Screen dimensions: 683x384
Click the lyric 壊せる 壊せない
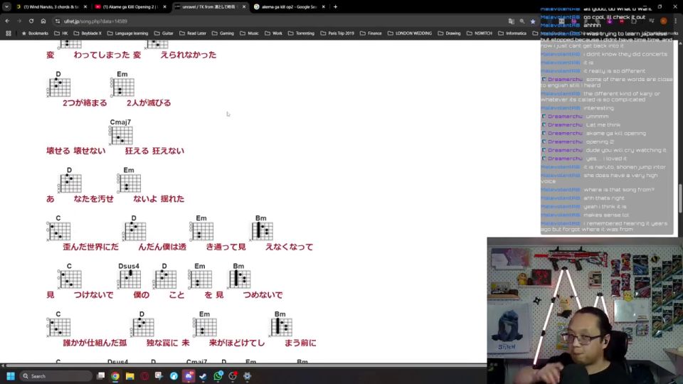point(76,151)
